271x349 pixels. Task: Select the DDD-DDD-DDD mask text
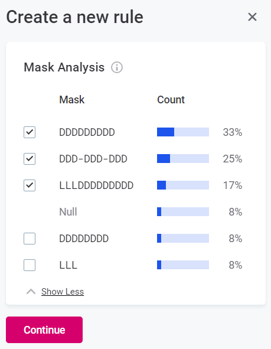point(93,159)
